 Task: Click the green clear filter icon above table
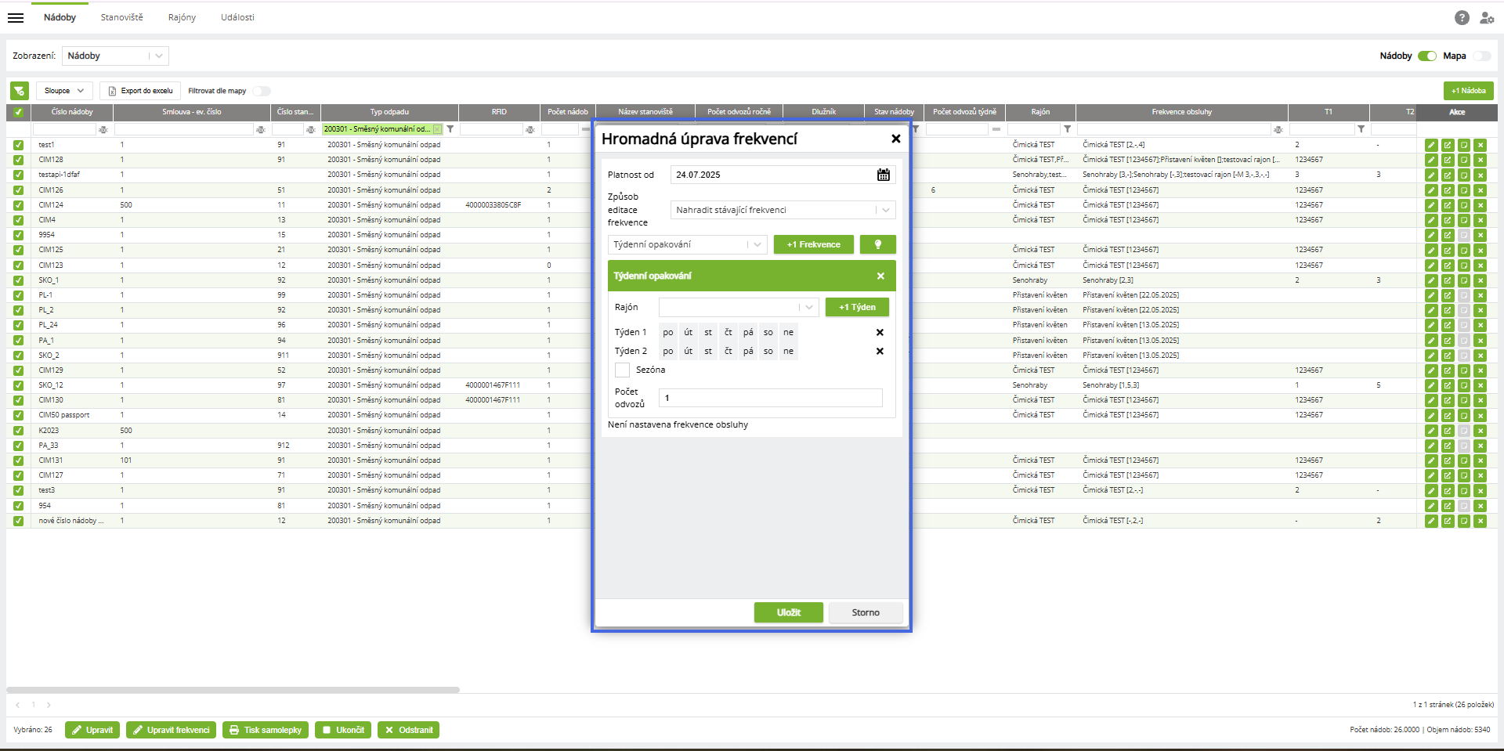20,91
